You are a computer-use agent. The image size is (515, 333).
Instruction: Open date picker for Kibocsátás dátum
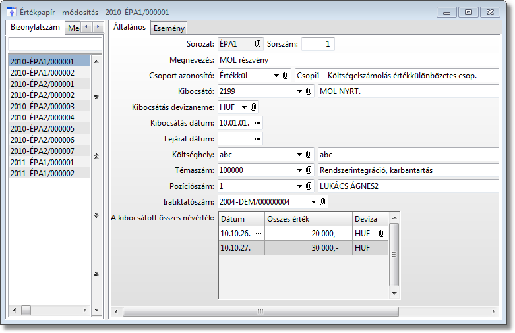[257, 123]
